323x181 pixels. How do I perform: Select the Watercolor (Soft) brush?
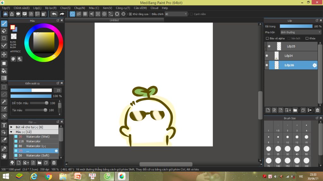click(36, 155)
